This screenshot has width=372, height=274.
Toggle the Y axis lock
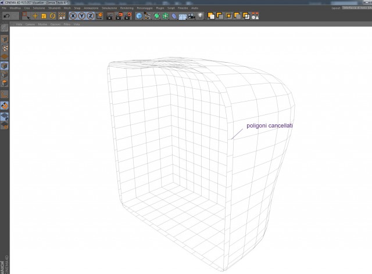pyautogui.click(x=81, y=16)
